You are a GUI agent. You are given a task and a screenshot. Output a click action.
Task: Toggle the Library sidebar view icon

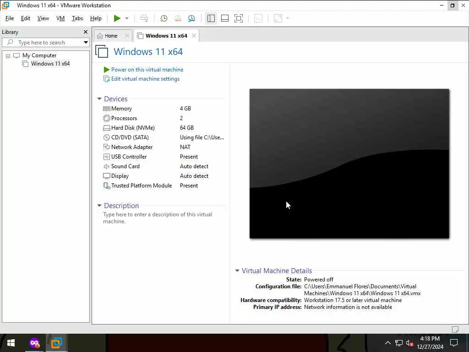pyautogui.click(x=211, y=18)
